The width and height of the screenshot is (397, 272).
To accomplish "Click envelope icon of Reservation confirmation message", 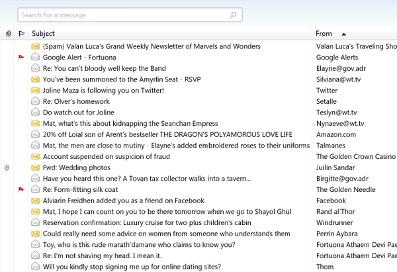I will pyautogui.click(x=36, y=222).
